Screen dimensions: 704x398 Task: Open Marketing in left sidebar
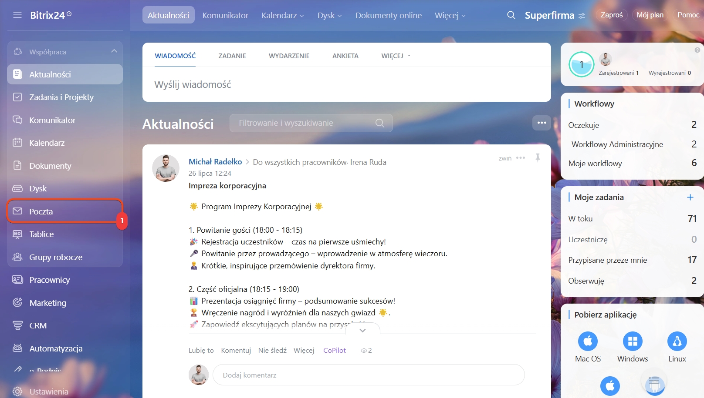point(65,303)
